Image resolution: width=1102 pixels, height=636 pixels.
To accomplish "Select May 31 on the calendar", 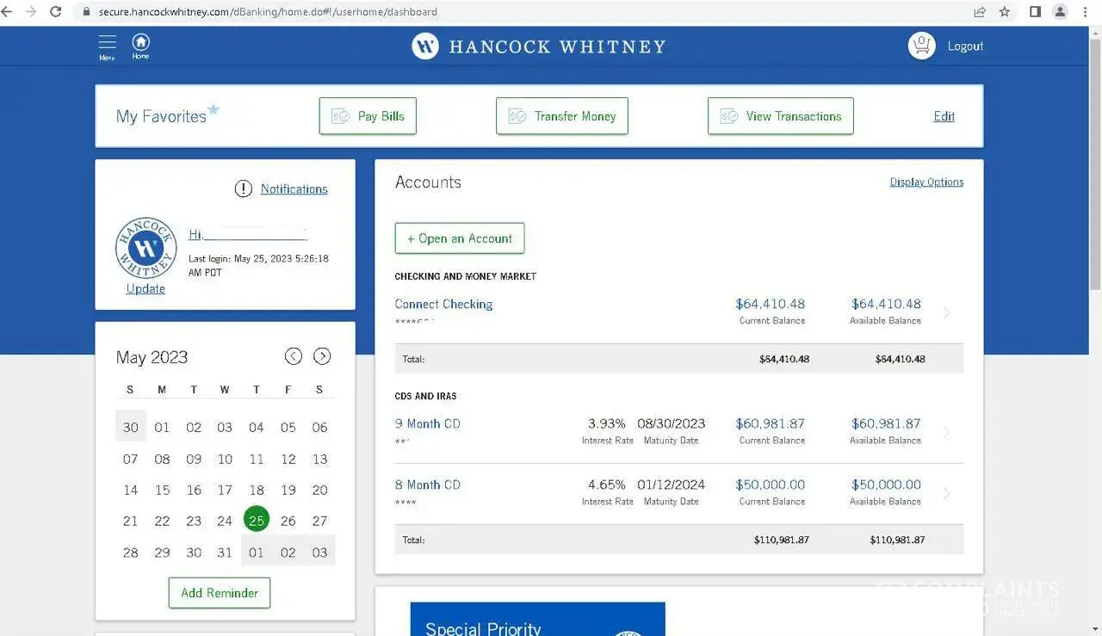I will 225,553.
